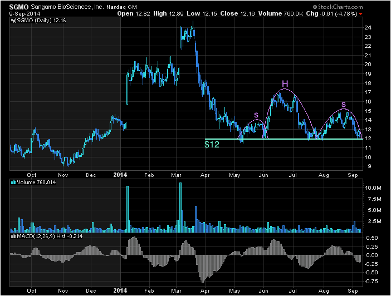391x296 pixels.
Task: Click the Sep label under the price chart
Action: tap(353, 175)
